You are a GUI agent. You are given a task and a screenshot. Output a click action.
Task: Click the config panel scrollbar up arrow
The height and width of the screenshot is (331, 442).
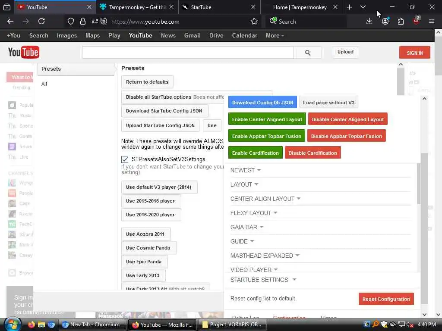click(x=425, y=99)
